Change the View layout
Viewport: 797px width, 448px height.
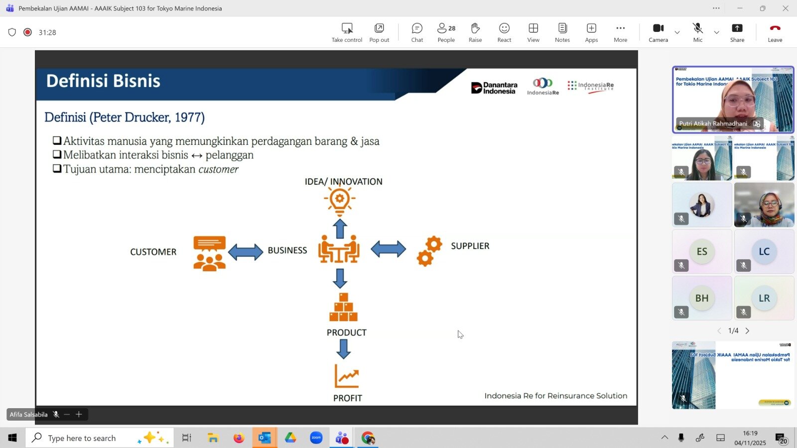tap(533, 32)
